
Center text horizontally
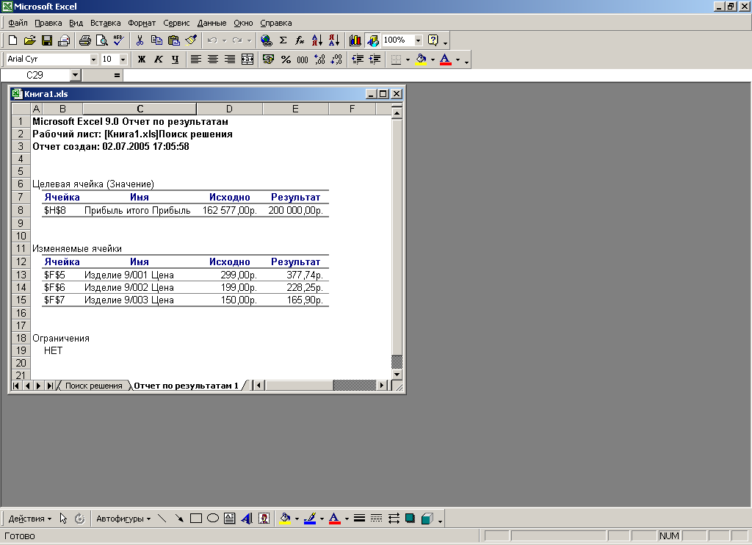click(213, 59)
